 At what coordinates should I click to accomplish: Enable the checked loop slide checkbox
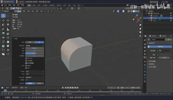tap(26, 63)
